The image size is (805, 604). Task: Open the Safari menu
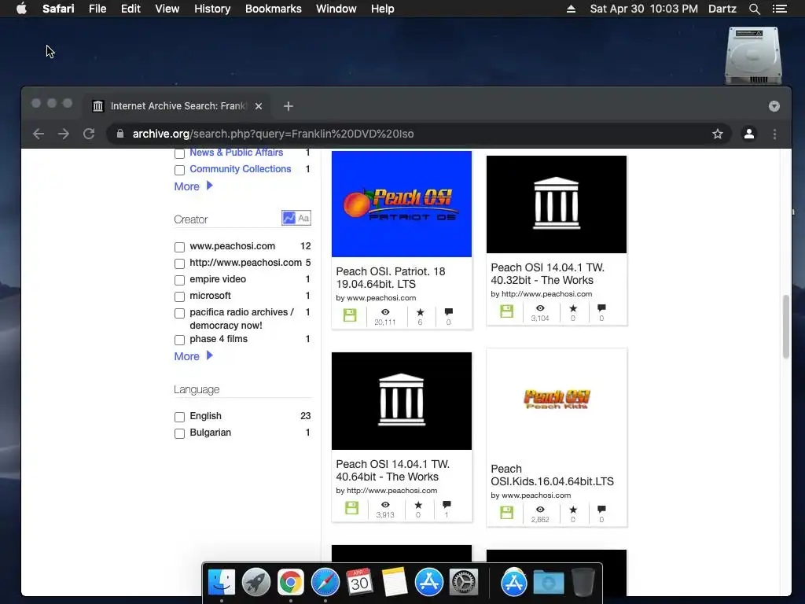[x=58, y=9]
